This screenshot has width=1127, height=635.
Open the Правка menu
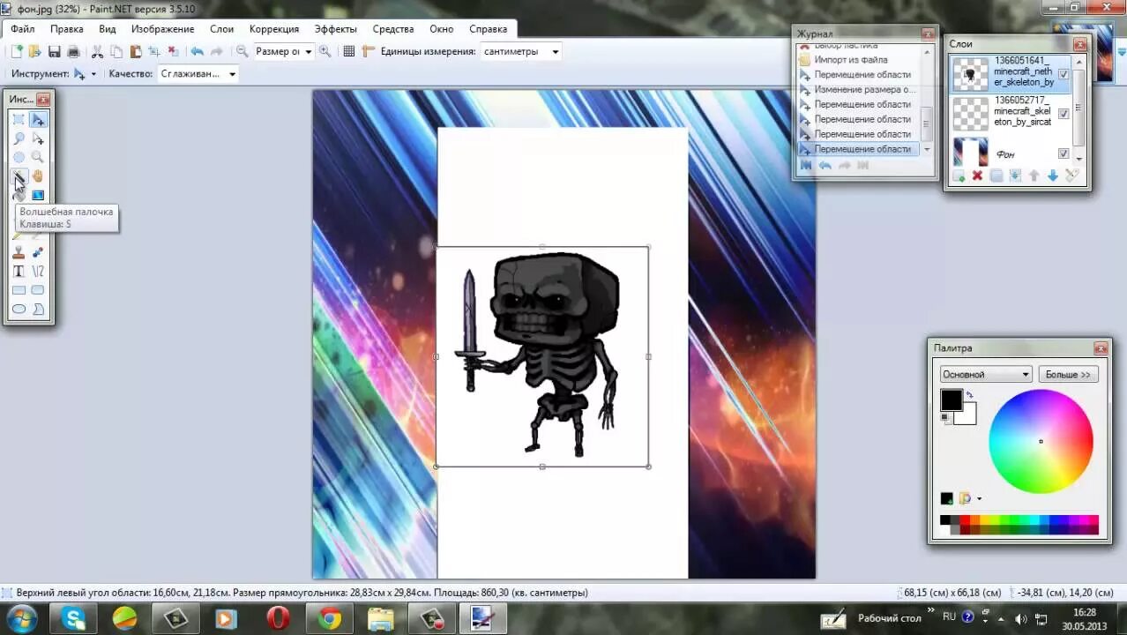pyautogui.click(x=67, y=29)
